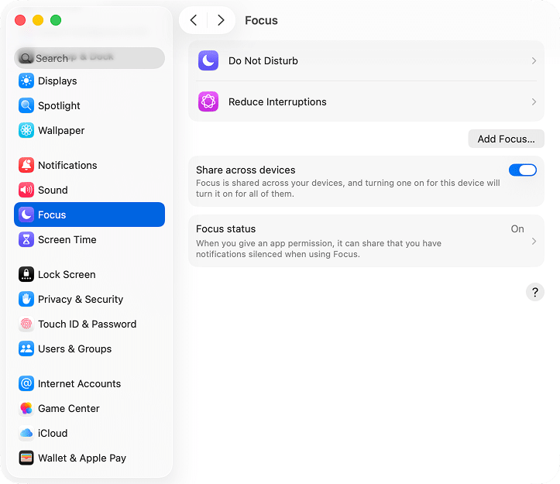Viewport: 560px width, 484px height.
Task: Click the Focus status heading
Action: click(x=225, y=228)
